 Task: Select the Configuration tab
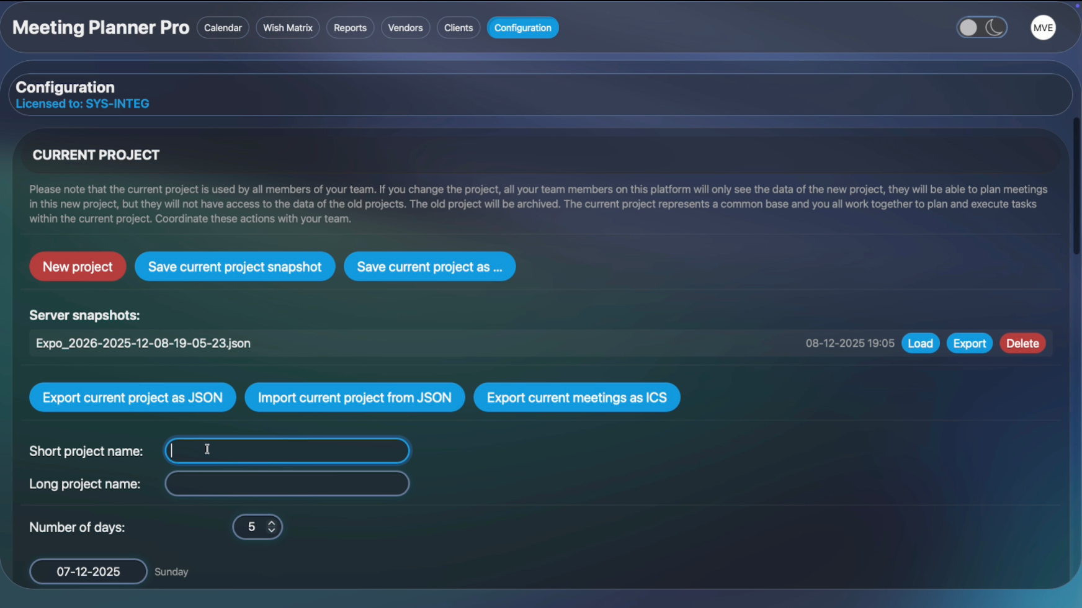coord(522,28)
